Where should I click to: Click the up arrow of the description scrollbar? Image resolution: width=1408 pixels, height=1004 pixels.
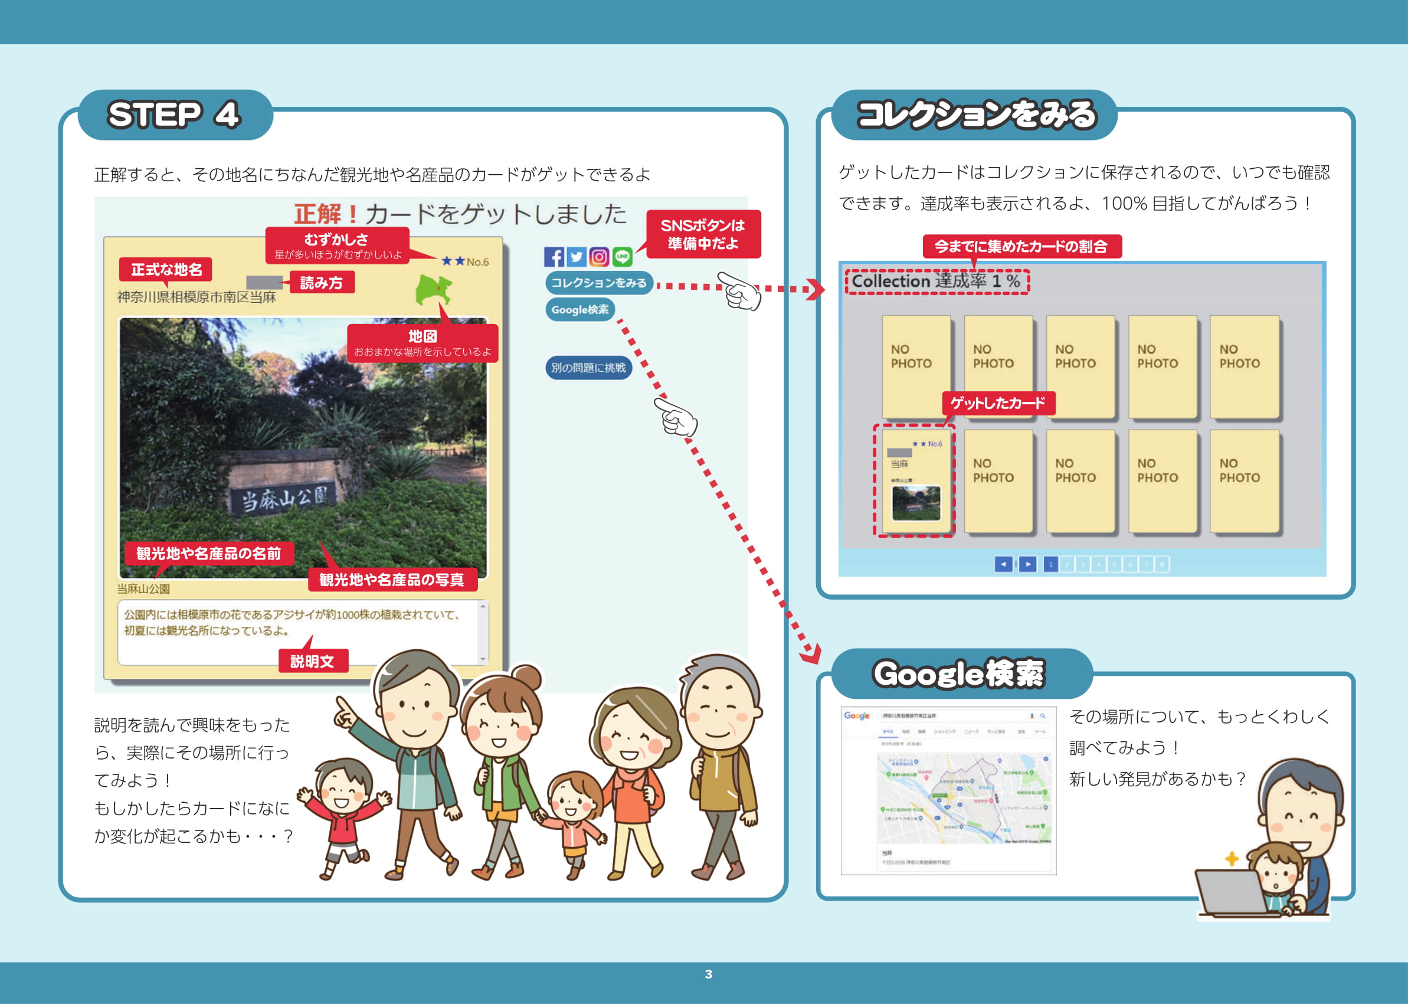pyautogui.click(x=483, y=607)
